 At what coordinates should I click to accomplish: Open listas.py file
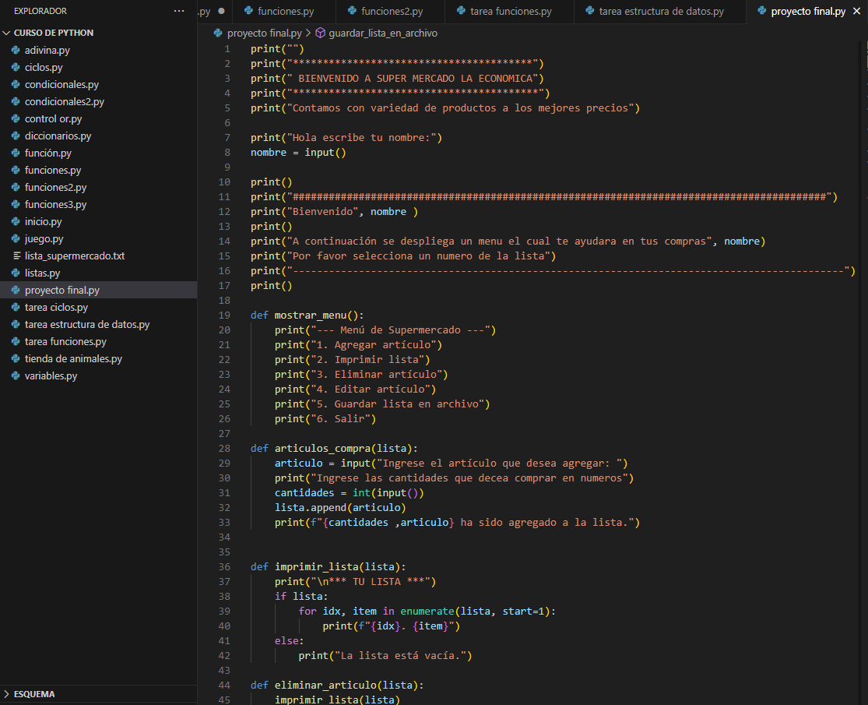(99, 273)
